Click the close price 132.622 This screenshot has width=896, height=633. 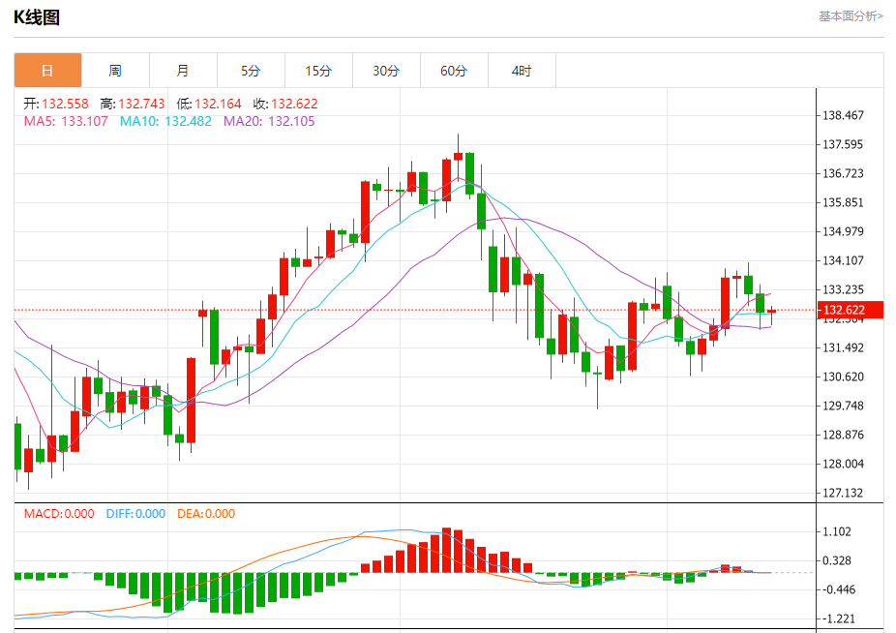click(x=294, y=104)
